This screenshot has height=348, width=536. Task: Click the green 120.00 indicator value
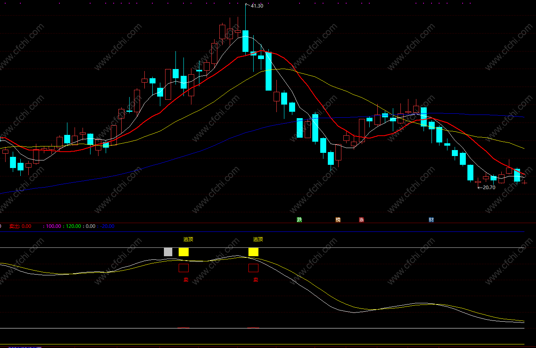pyautogui.click(x=73, y=226)
